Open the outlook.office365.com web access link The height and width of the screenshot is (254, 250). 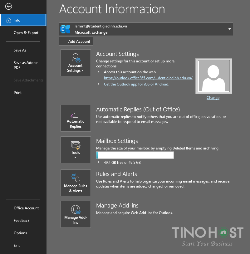click(x=148, y=78)
